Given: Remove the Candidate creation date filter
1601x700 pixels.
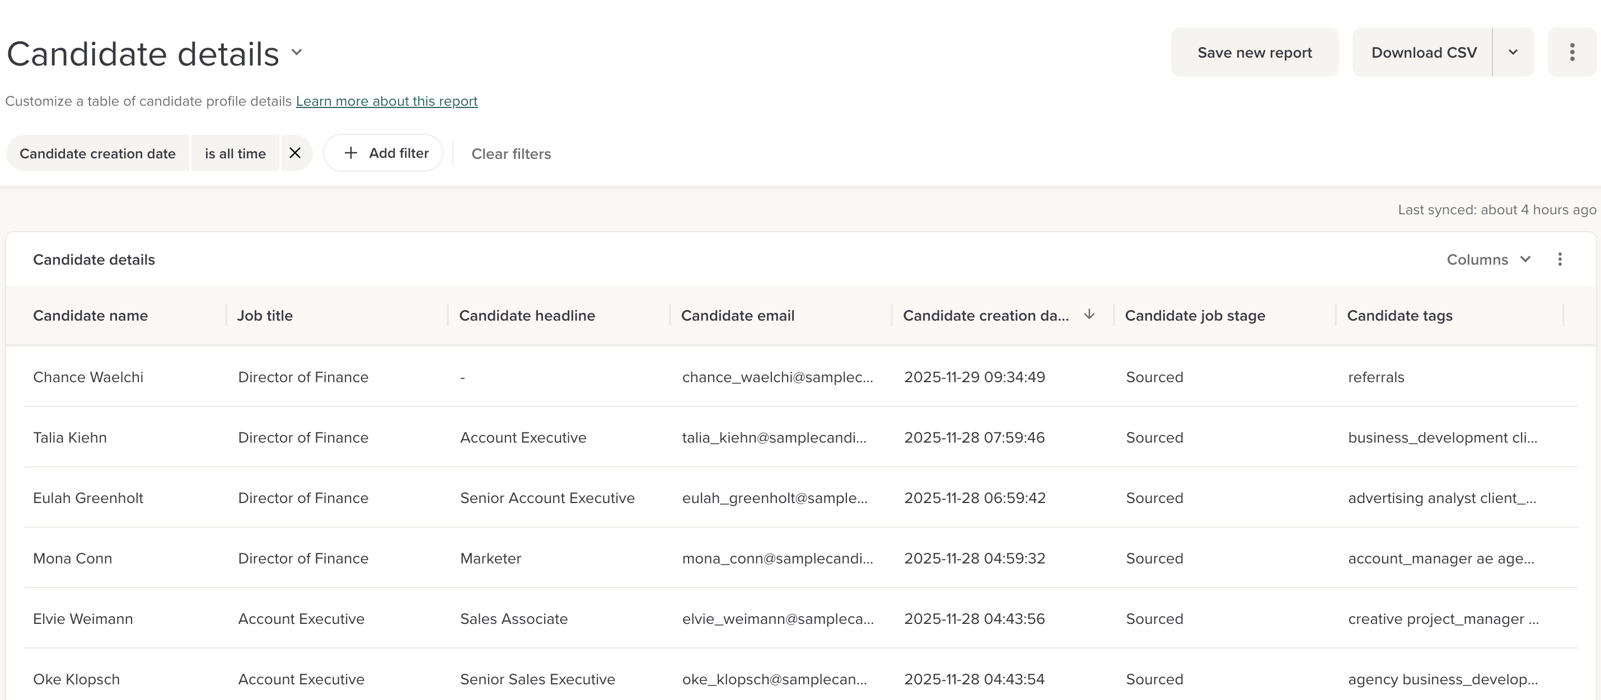Looking at the screenshot, I should (295, 153).
